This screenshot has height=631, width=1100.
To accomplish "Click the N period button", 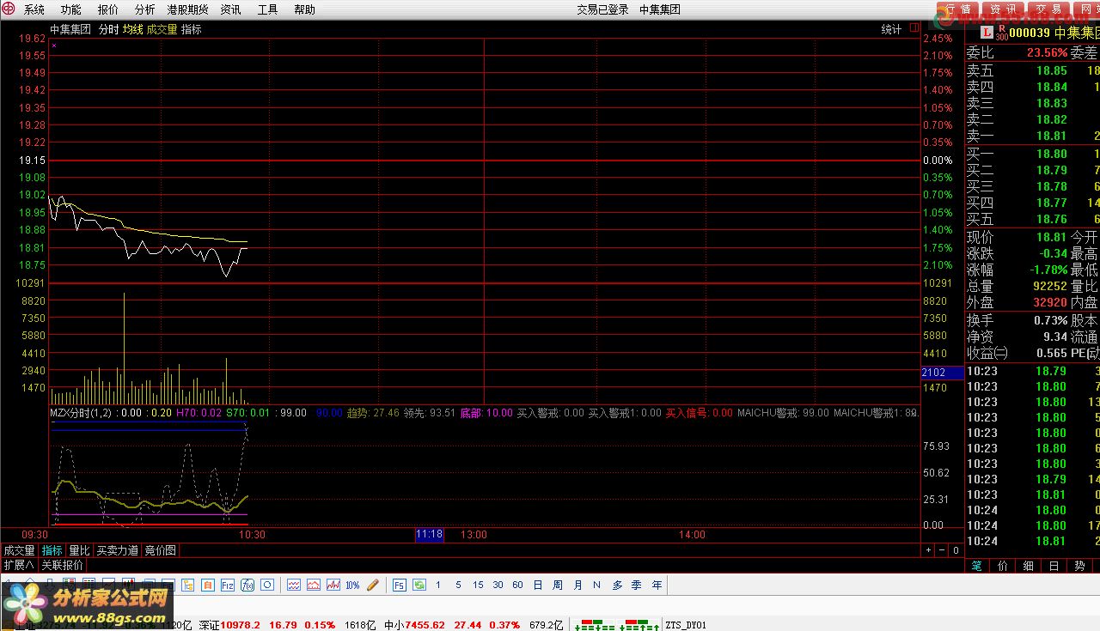I will tap(596, 585).
